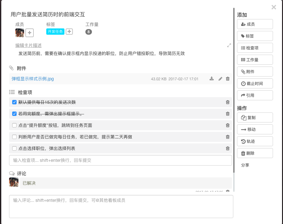This screenshot has height=224, width=283.
Task: Click 编辑卡片描述 link
Action: pyautogui.click(x=28, y=45)
